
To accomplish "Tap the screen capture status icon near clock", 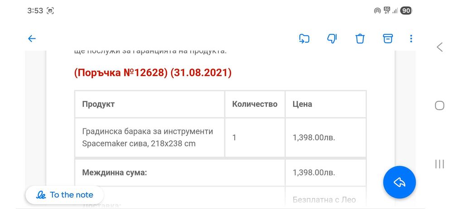I will pos(50,11).
